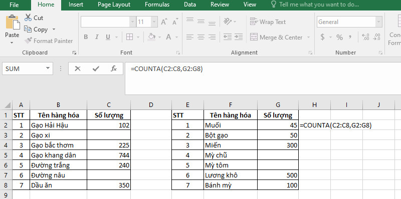The image size is (401, 199).
Task: Click the Fill Color bucket icon
Action: (x=152, y=37)
